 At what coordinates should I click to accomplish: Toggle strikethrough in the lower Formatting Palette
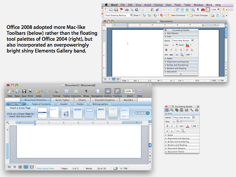point(181,126)
